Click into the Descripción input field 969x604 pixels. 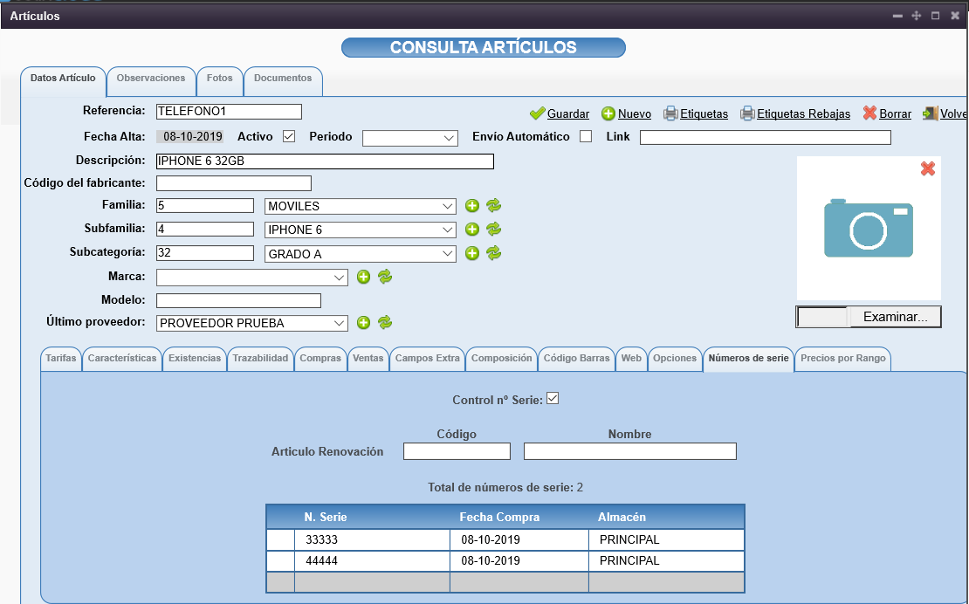coord(325,161)
